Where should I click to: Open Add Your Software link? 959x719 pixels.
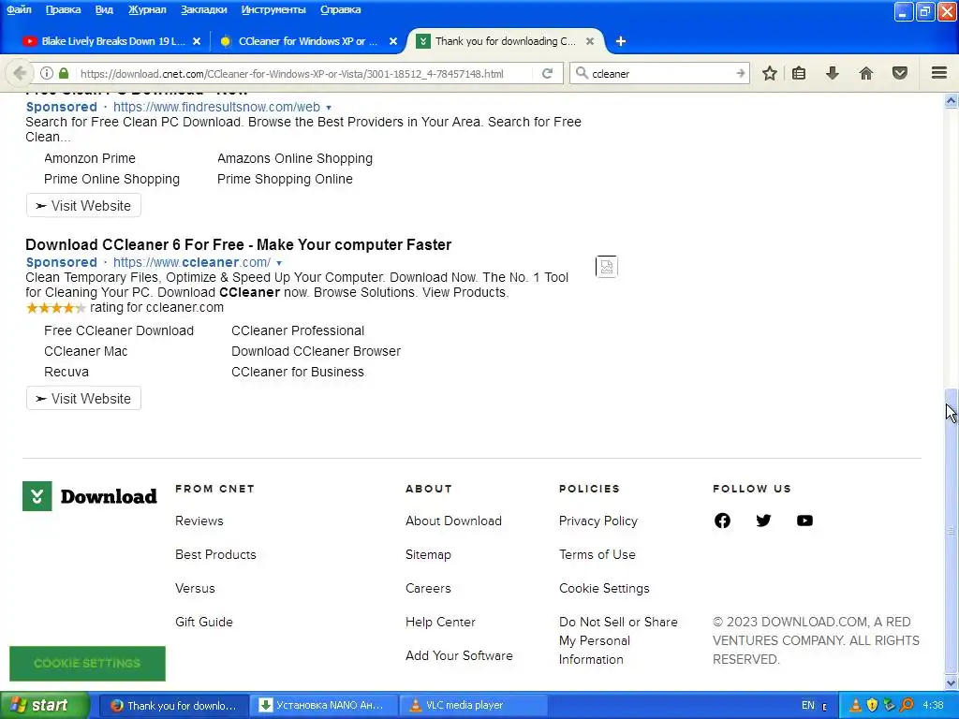click(459, 655)
